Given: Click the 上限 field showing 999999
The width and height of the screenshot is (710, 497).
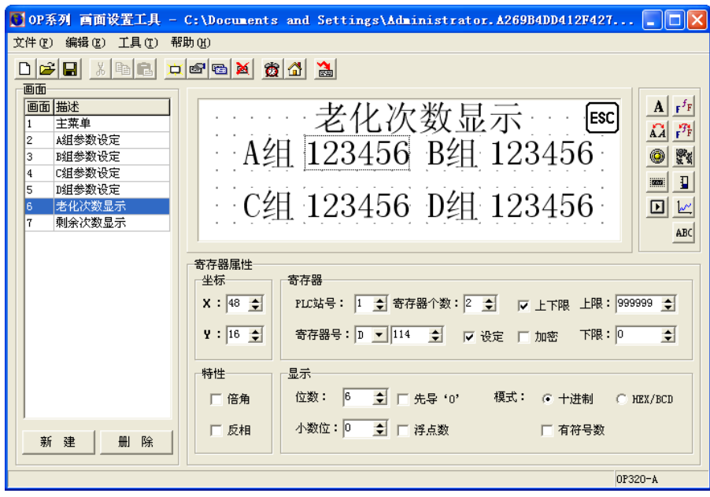Looking at the screenshot, I should coord(639,304).
